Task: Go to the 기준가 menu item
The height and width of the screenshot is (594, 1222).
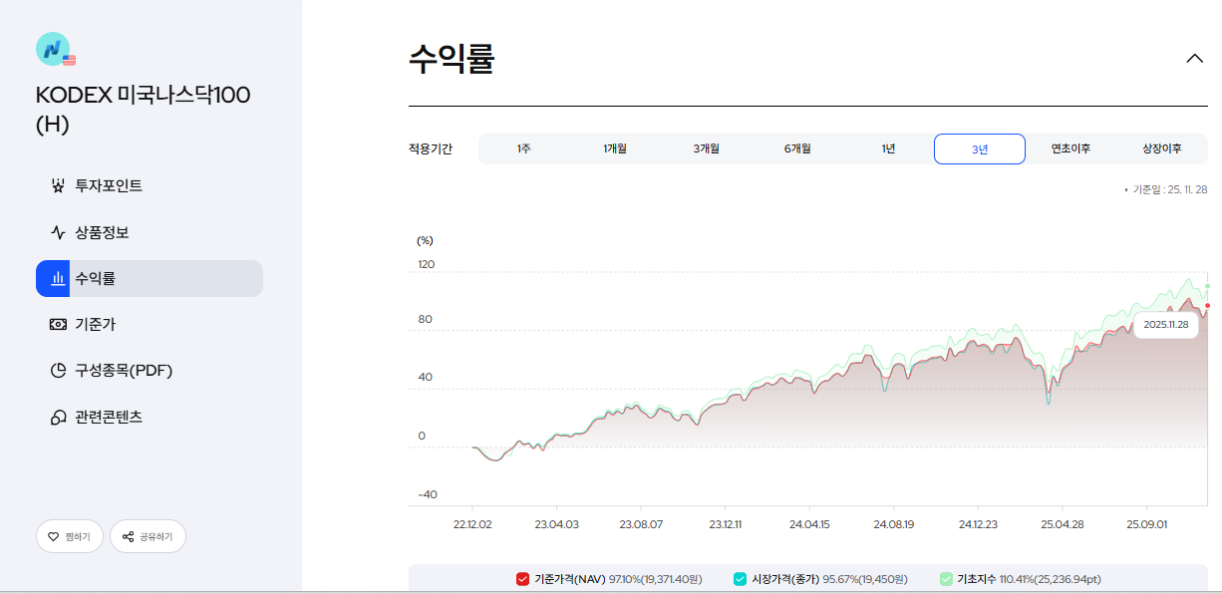Action: [150, 324]
